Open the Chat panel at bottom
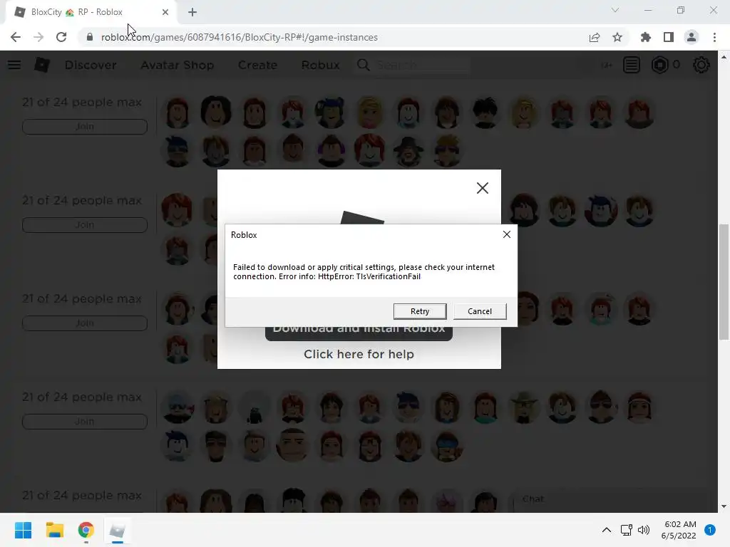Viewport: 730px width, 547px height. pos(612,499)
